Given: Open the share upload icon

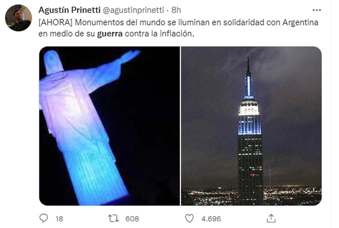Looking at the screenshot, I should (271, 218).
